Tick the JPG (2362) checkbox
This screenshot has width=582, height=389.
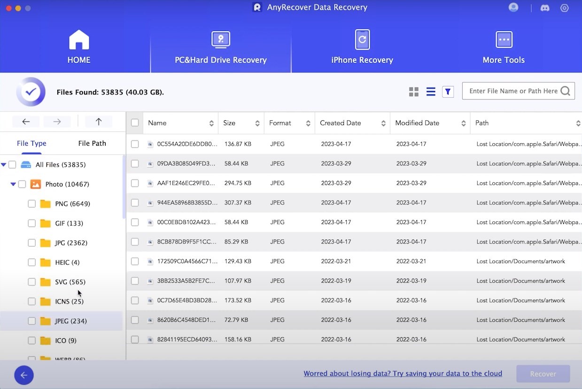31,243
